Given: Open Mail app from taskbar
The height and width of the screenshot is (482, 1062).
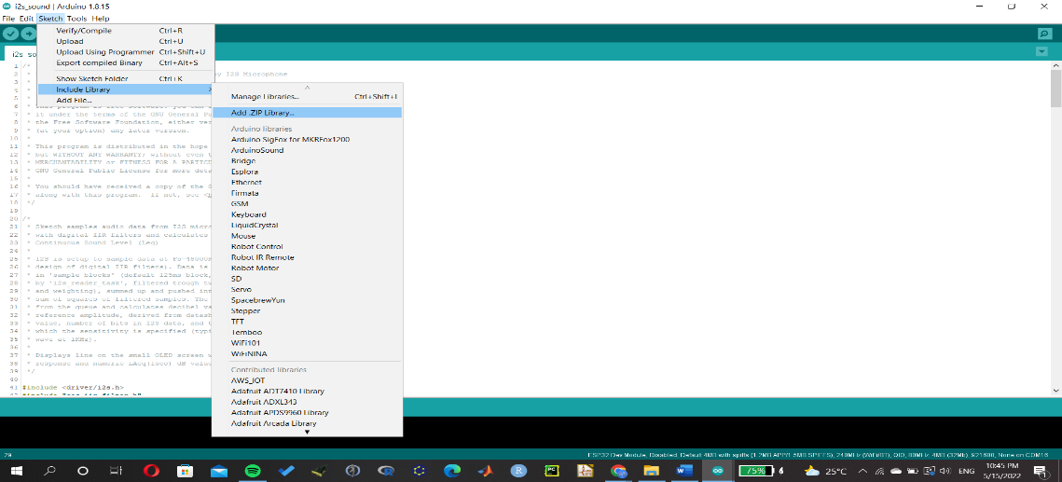Looking at the screenshot, I should [219, 471].
